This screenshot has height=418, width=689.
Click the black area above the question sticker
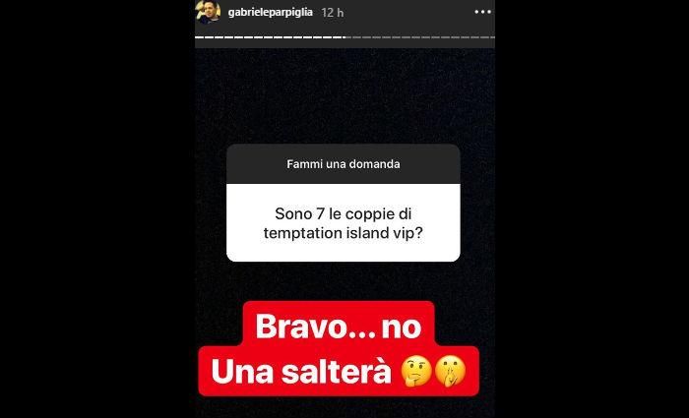coord(344,94)
